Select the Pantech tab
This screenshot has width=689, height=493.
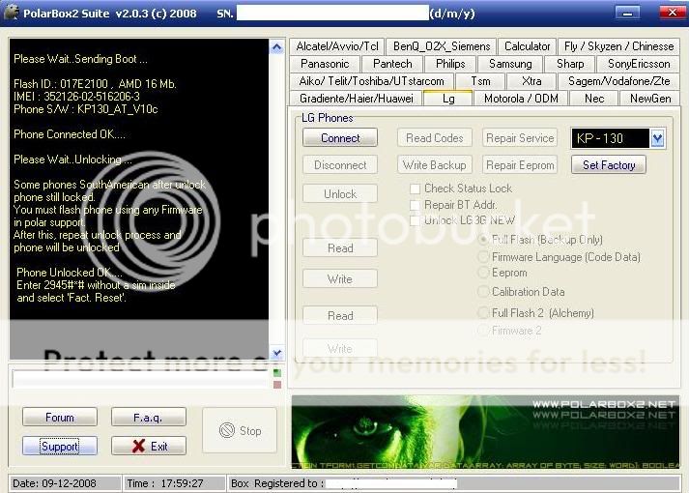[392, 64]
